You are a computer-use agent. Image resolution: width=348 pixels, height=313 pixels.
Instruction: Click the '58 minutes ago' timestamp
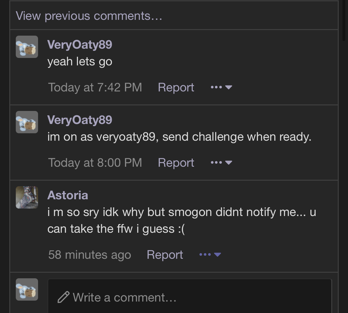tap(90, 254)
